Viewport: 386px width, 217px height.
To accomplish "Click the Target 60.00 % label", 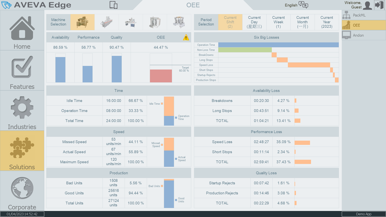I will pyautogui.click(x=184, y=69).
